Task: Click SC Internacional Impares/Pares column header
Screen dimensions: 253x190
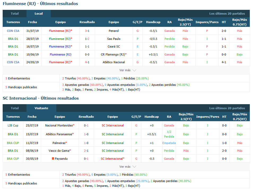Action: click(x=208, y=117)
